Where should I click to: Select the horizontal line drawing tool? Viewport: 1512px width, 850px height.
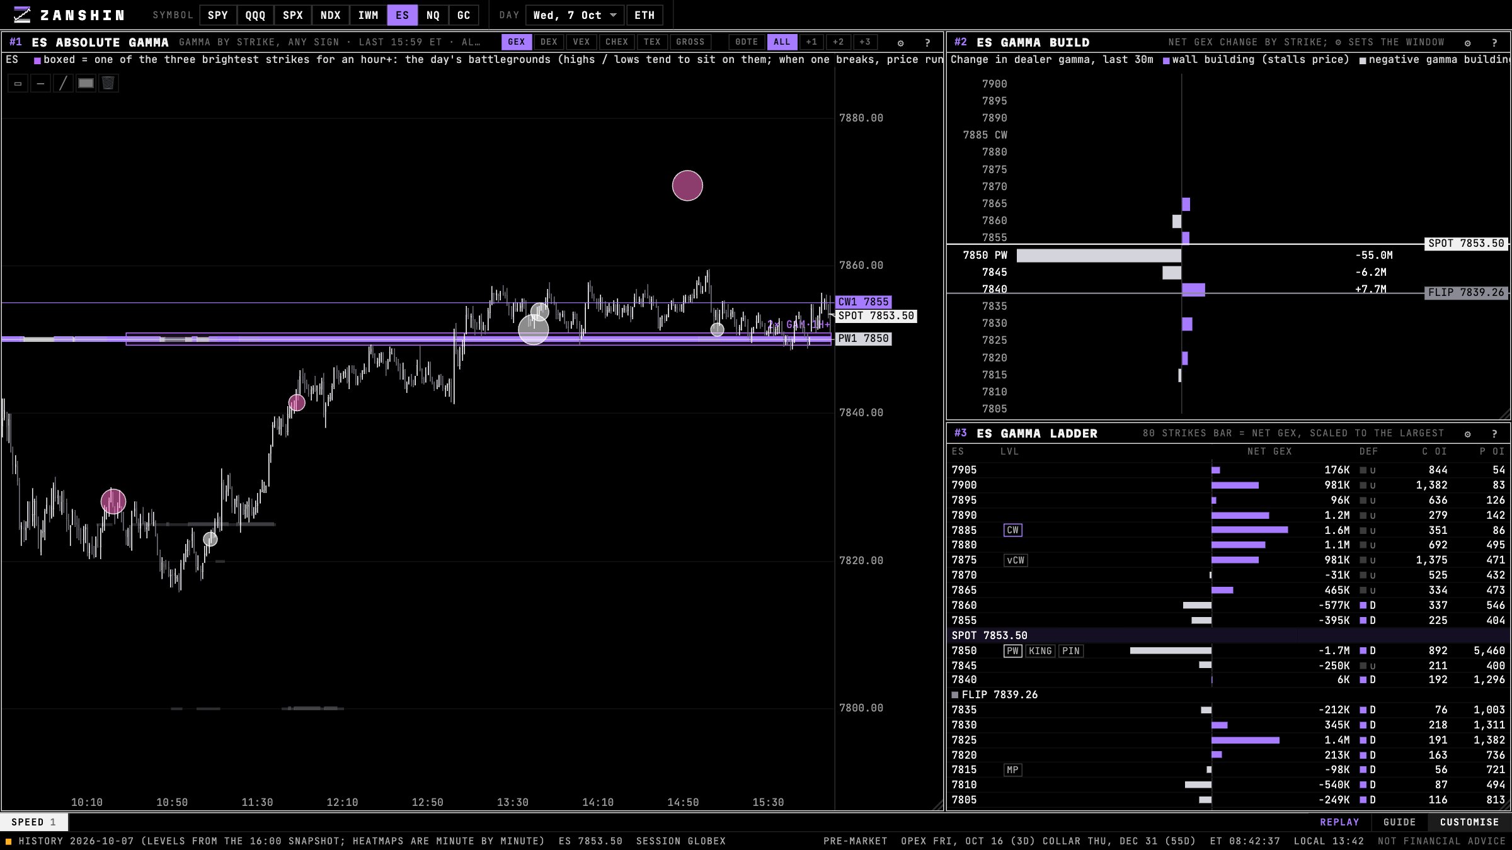40,83
